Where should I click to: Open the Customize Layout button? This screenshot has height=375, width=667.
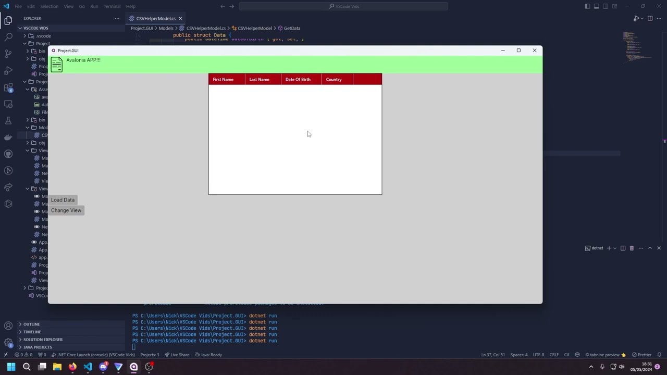point(615,6)
